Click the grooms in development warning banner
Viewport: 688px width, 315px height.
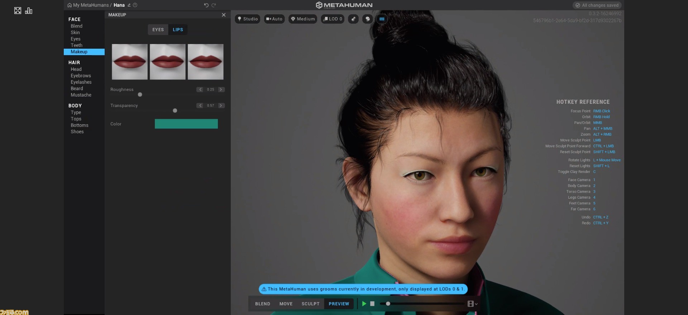tap(363, 289)
